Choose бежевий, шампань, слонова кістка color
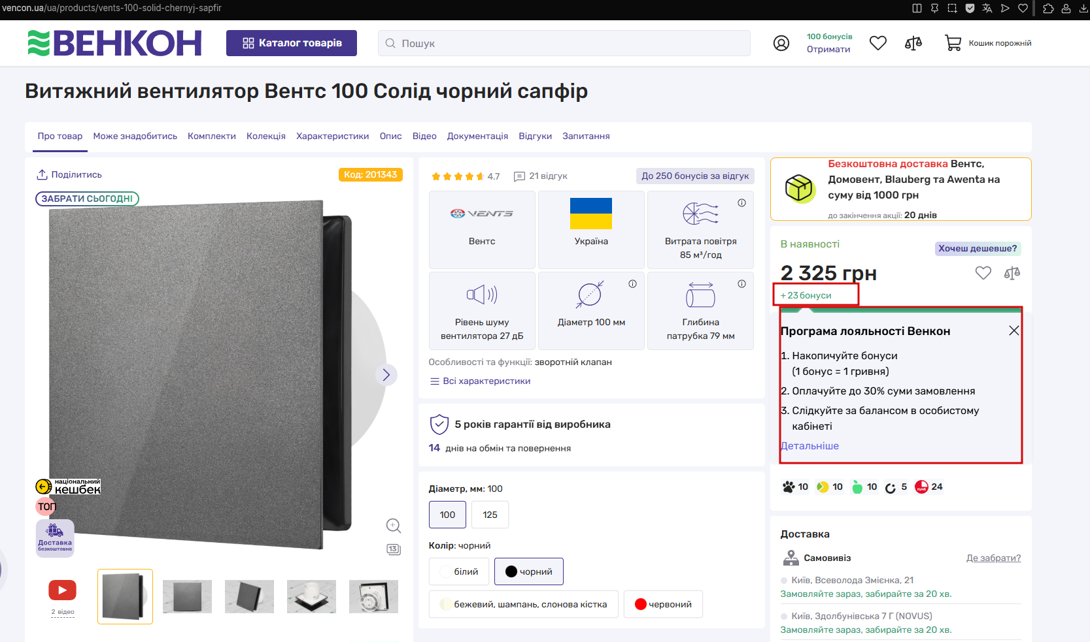 [x=524, y=604]
